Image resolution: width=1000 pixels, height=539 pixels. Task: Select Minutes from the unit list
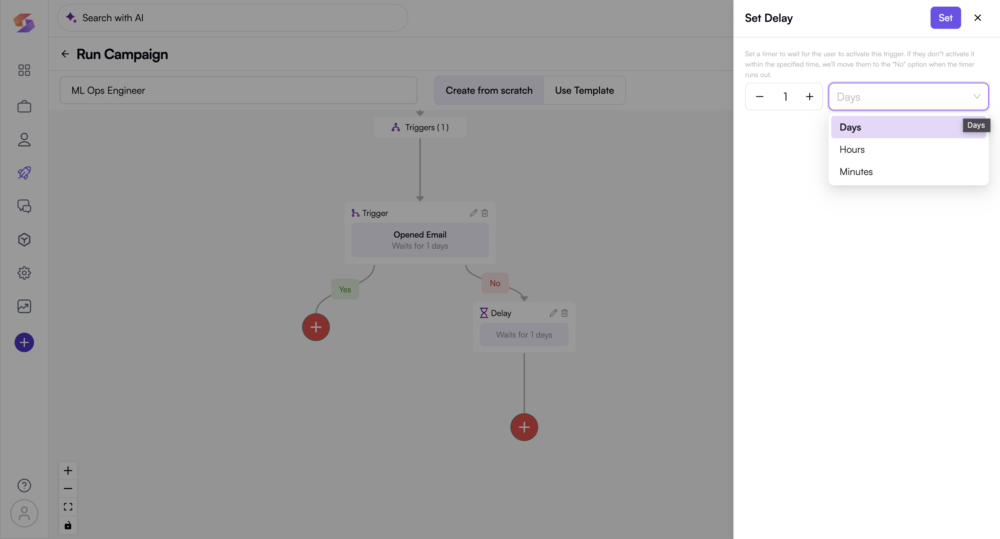(908, 172)
